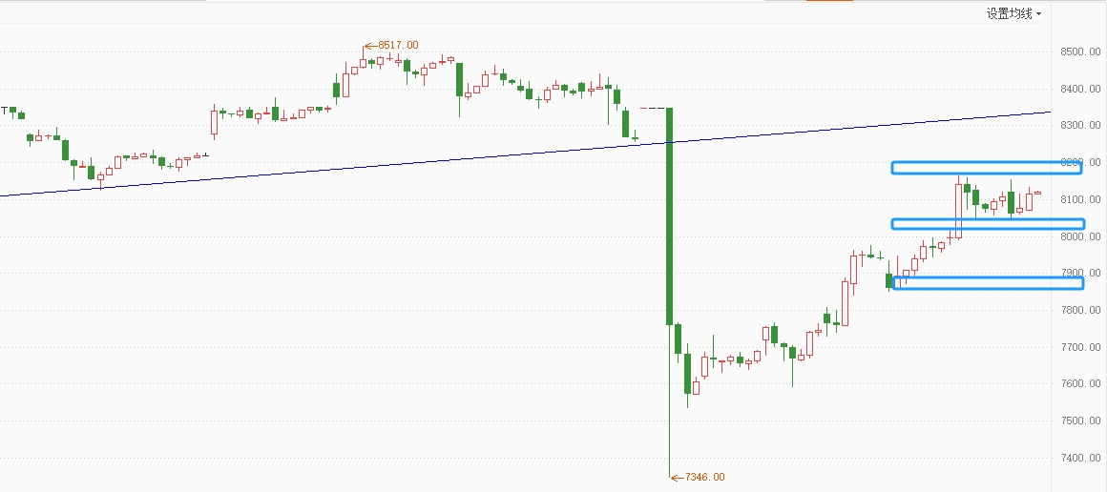This screenshot has width=1107, height=492.
Task: Click the 8500.00 price axis label
Action: (1079, 51)
